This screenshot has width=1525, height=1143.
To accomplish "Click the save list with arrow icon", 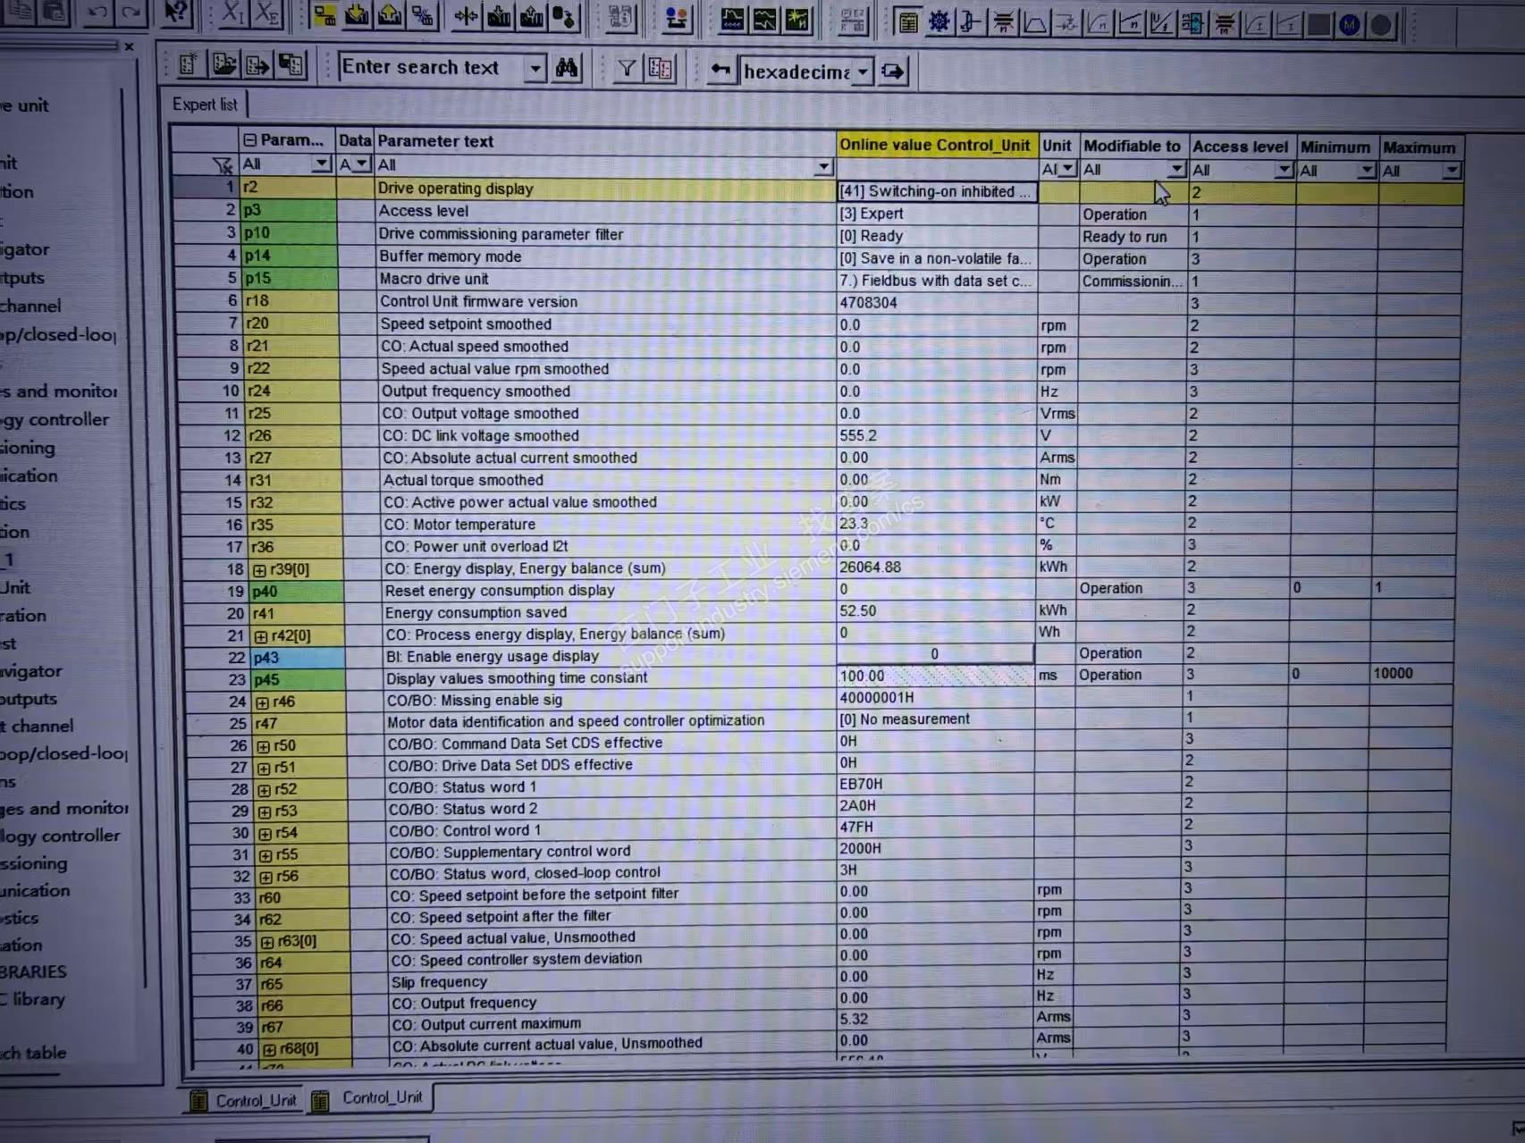I will coord(257,65).
